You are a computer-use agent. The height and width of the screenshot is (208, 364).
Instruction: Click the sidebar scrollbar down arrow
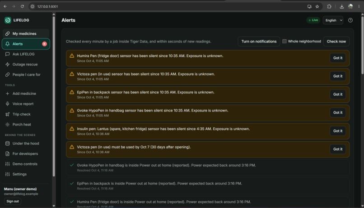54,206
